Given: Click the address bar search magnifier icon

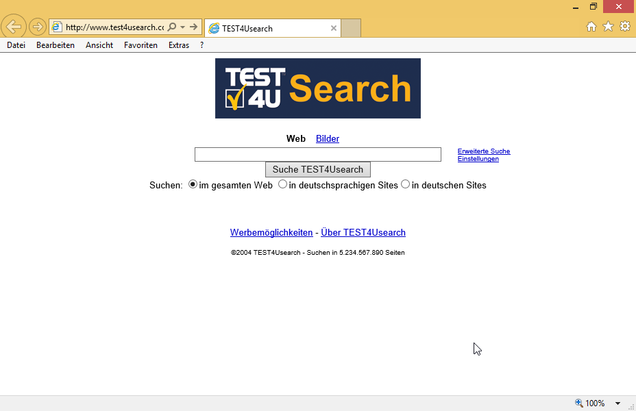Looking at the screenshot, I should tap(172, 27).
